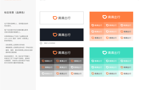Click the paragraph starting 在实际使用中
Image resolution: width=143 pixels, height=90 pixels.
click(x=17, y=59)
